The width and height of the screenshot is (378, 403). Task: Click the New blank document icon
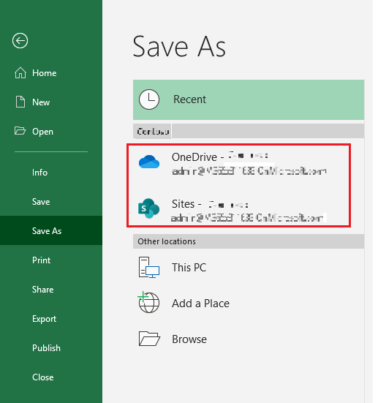20,102
